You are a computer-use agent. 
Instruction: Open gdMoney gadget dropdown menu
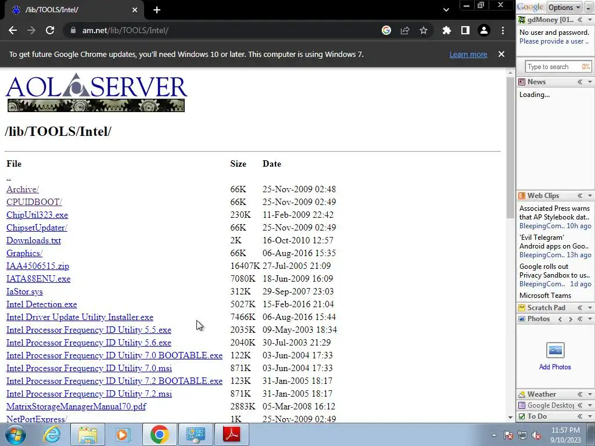point(590,20)
